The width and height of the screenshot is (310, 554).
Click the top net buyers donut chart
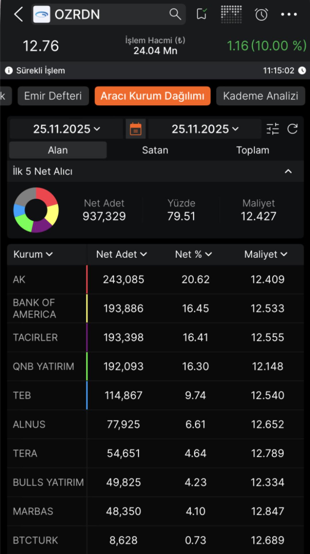(36, 210)
